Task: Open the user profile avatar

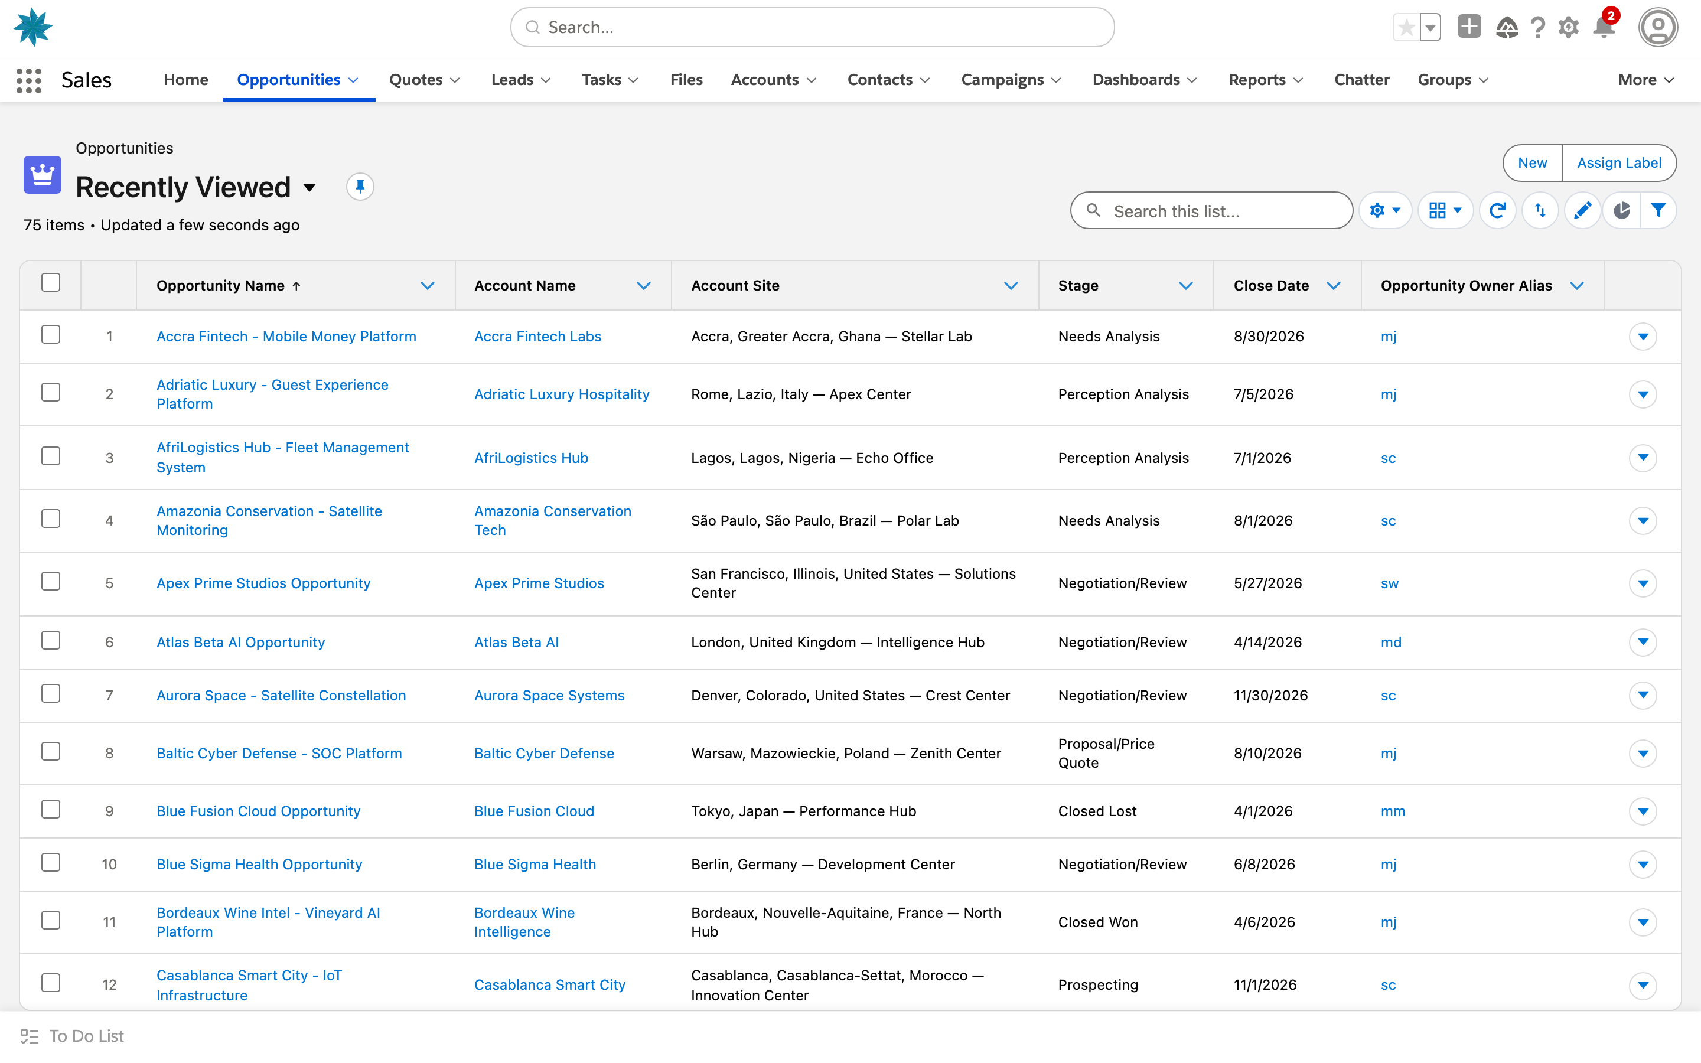Action: click(1657, 27)
